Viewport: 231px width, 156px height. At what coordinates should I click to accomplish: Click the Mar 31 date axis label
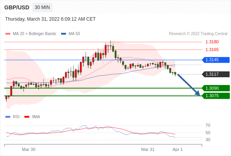[148, 149]
